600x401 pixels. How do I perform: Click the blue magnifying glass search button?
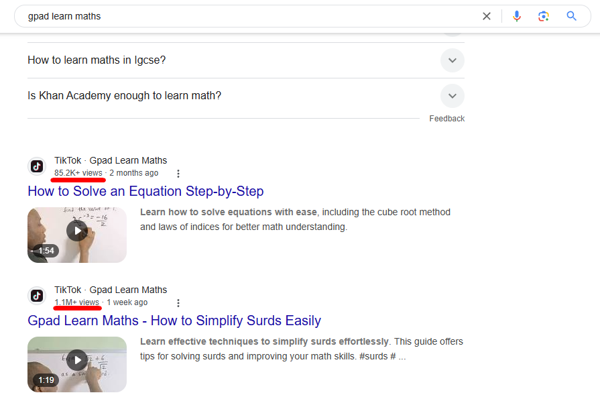pos(571,16)
